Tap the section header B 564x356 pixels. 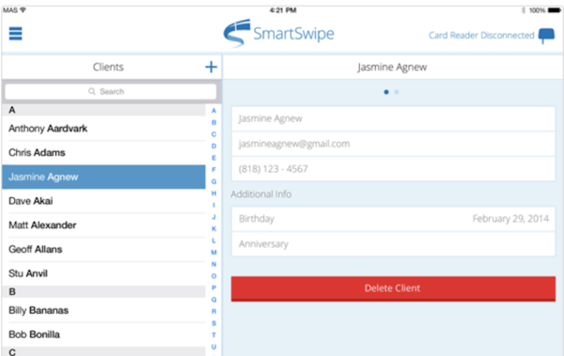tap(103, 291)
